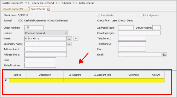Click the yellow Comment cell in new row
The height and width of the screenshot is (98, 177).
pos(134,80)
